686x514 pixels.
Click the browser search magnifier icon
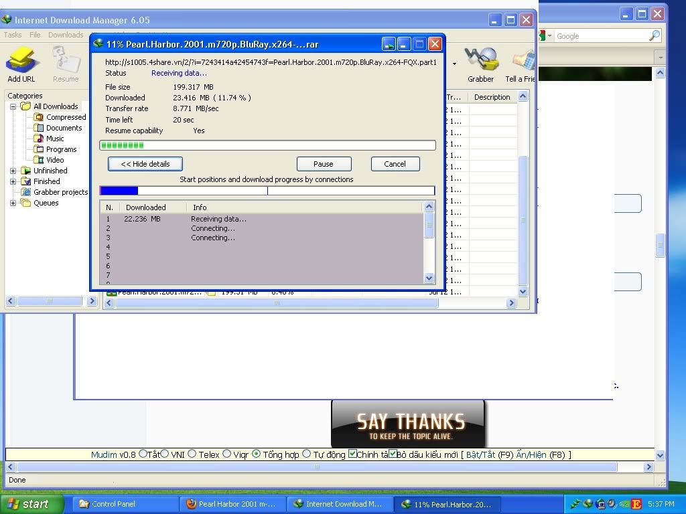(655, 35)
